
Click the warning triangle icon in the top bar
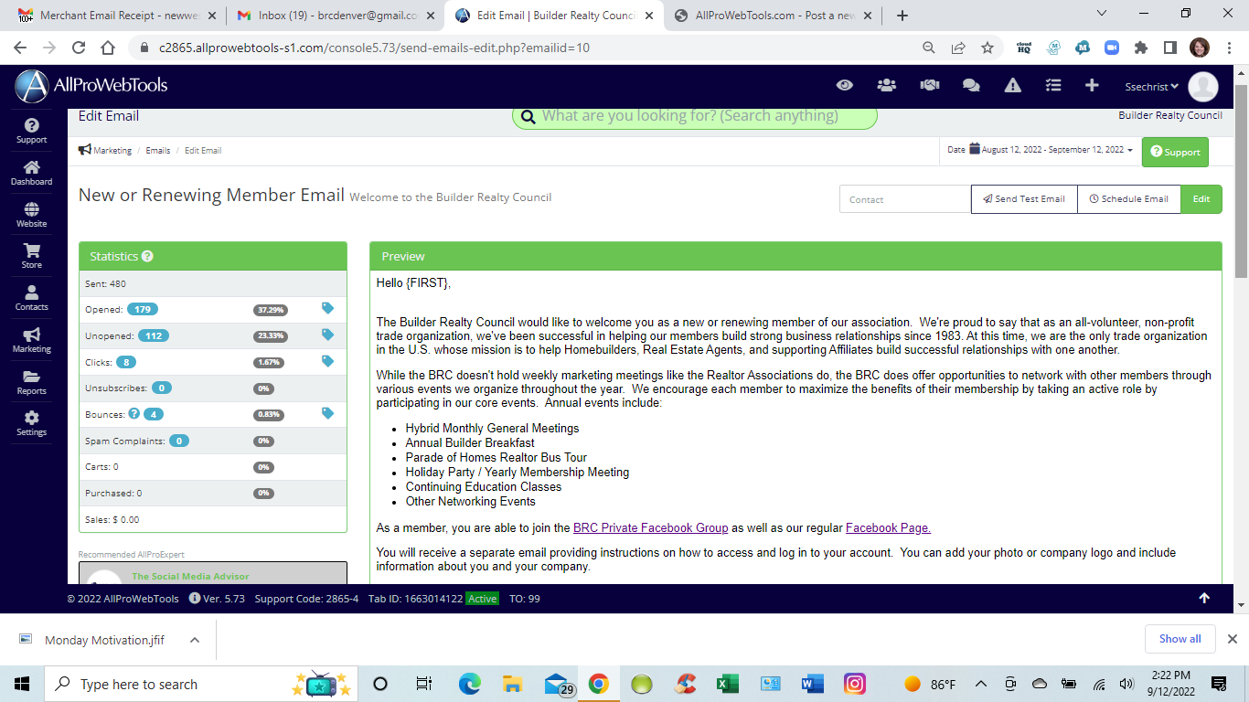pyautogui.click(x=1012, y=85)
